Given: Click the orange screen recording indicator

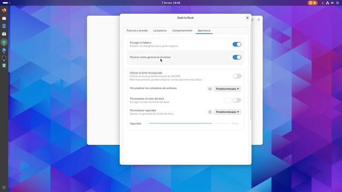Looking at the screenshot, I should [313, 3].
